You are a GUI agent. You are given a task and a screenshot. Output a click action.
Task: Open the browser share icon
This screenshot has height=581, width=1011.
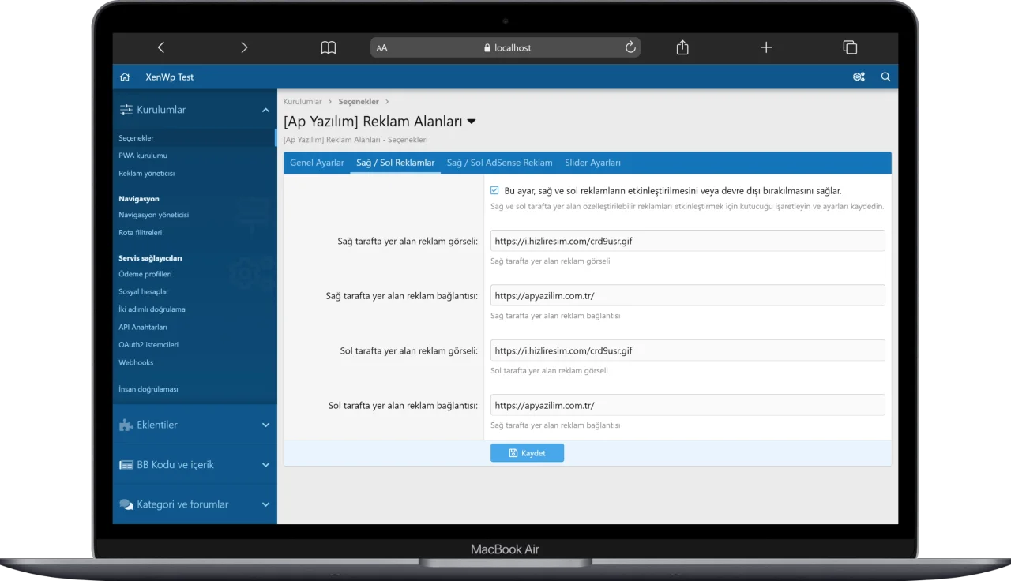pyautogui.click(x=682, y=47)
